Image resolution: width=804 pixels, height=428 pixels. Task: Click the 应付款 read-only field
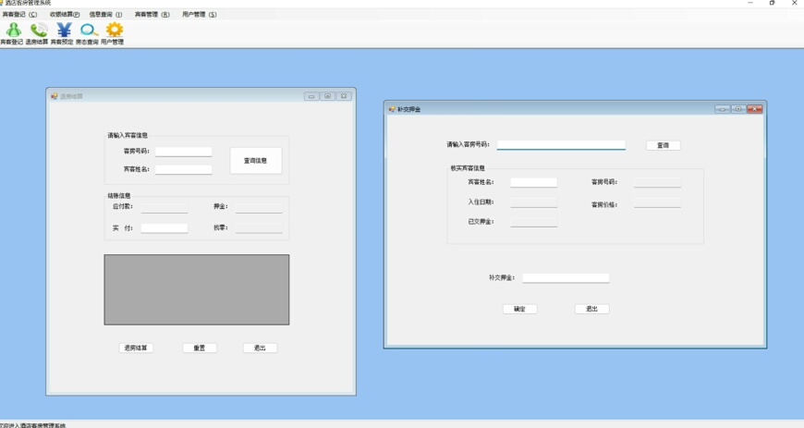pos(164,208)
